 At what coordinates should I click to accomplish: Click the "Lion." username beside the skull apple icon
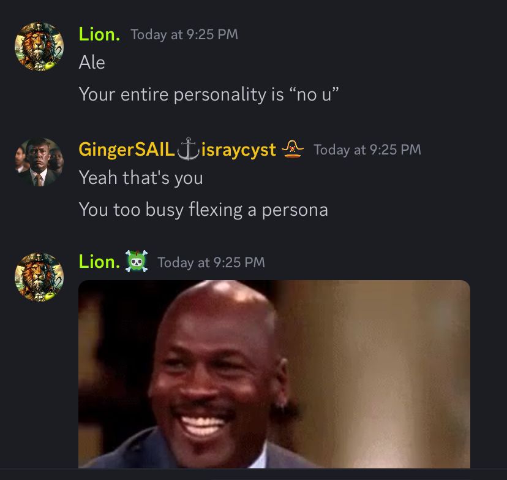100,262
